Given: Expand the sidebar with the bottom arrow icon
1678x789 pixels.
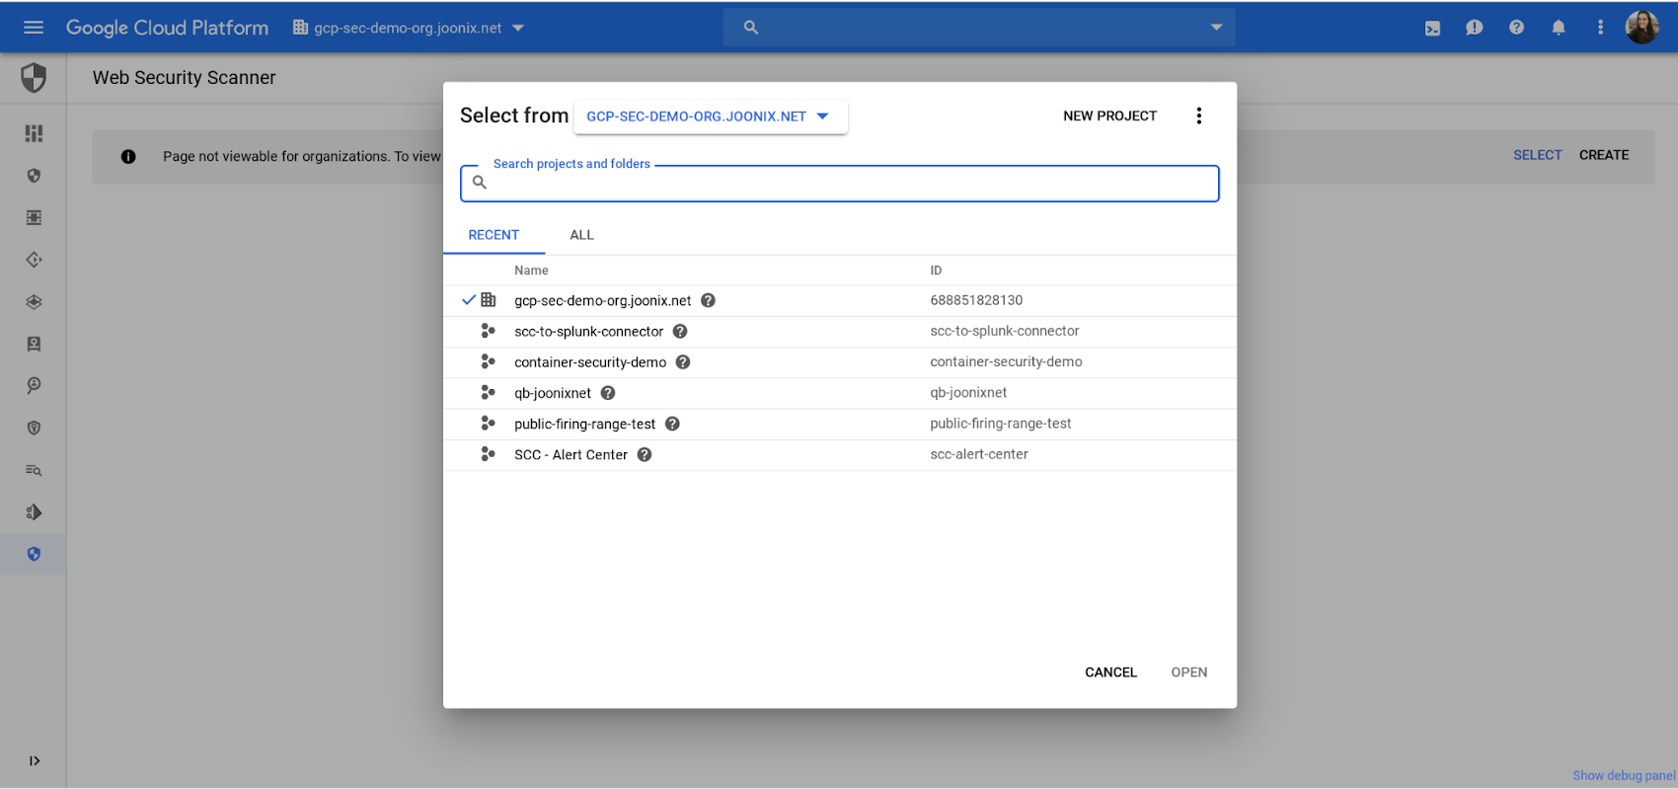Looking at the screenshot, I should (x=34, y=760).
